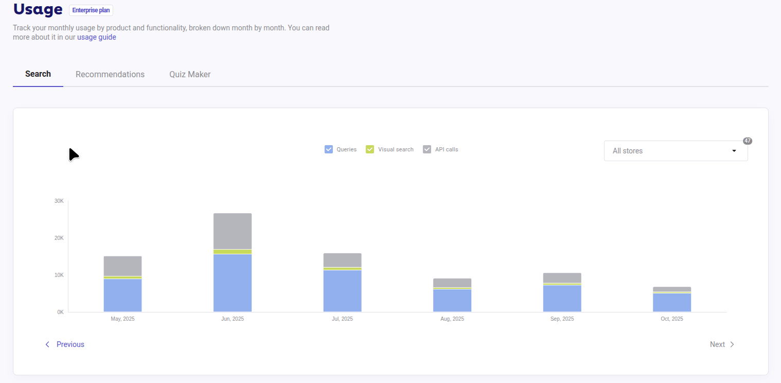Toggle the Visual search checkbox
This screenshot has height=383, width=781.
[x=370, y=149]
